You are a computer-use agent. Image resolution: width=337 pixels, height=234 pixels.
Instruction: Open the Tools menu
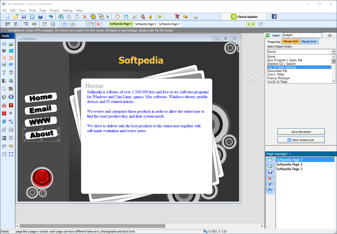pos(32,10)
